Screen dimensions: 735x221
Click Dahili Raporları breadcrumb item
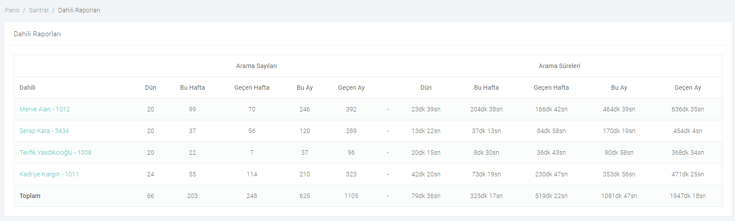point(79,10)
